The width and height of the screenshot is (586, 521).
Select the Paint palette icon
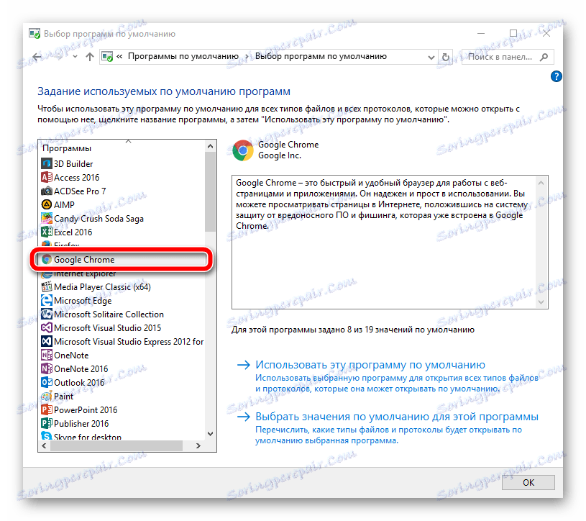tap(46, 396)
